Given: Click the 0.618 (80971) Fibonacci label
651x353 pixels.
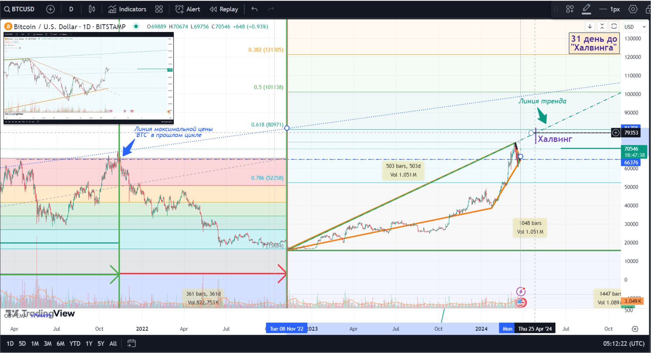Looking at the screenshot, I should [x=267, y=125].
